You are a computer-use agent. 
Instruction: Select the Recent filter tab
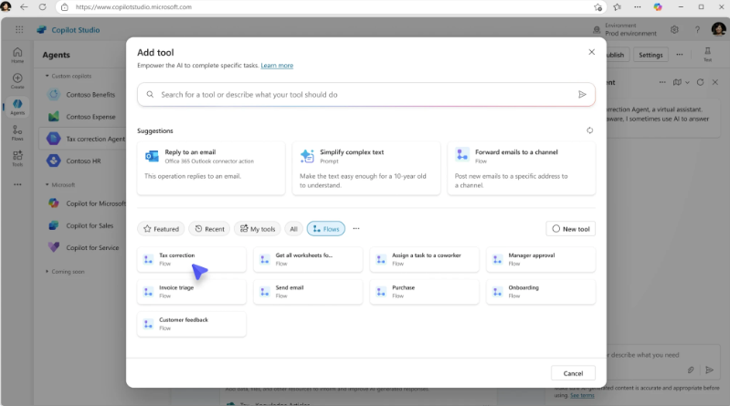(x=209, y=229)
